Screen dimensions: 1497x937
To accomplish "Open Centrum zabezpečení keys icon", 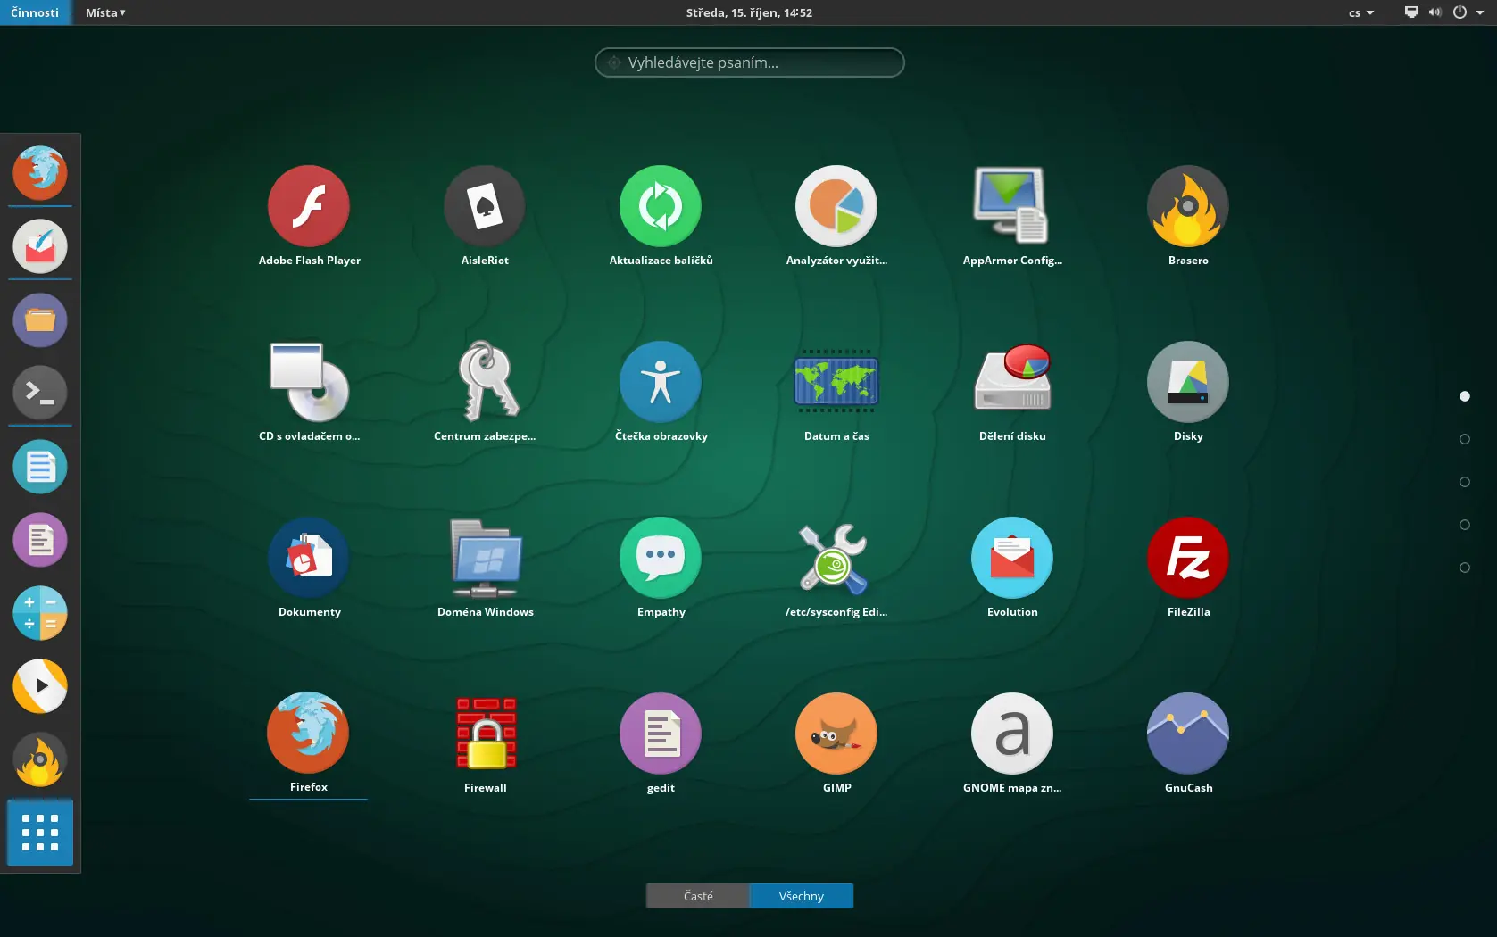I will pyautogui.click(x=485, y=382).
